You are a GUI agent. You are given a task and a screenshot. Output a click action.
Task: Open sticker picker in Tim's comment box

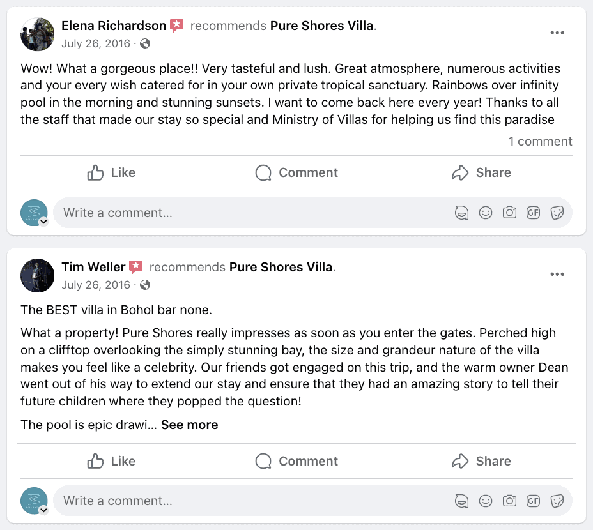(x=557, y=501)
